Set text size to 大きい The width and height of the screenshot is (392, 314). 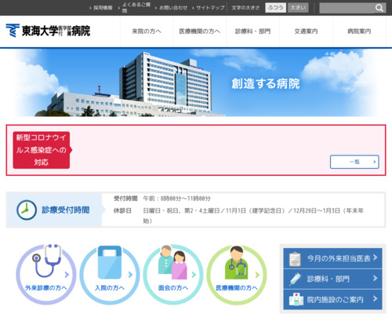click(298, 8)
